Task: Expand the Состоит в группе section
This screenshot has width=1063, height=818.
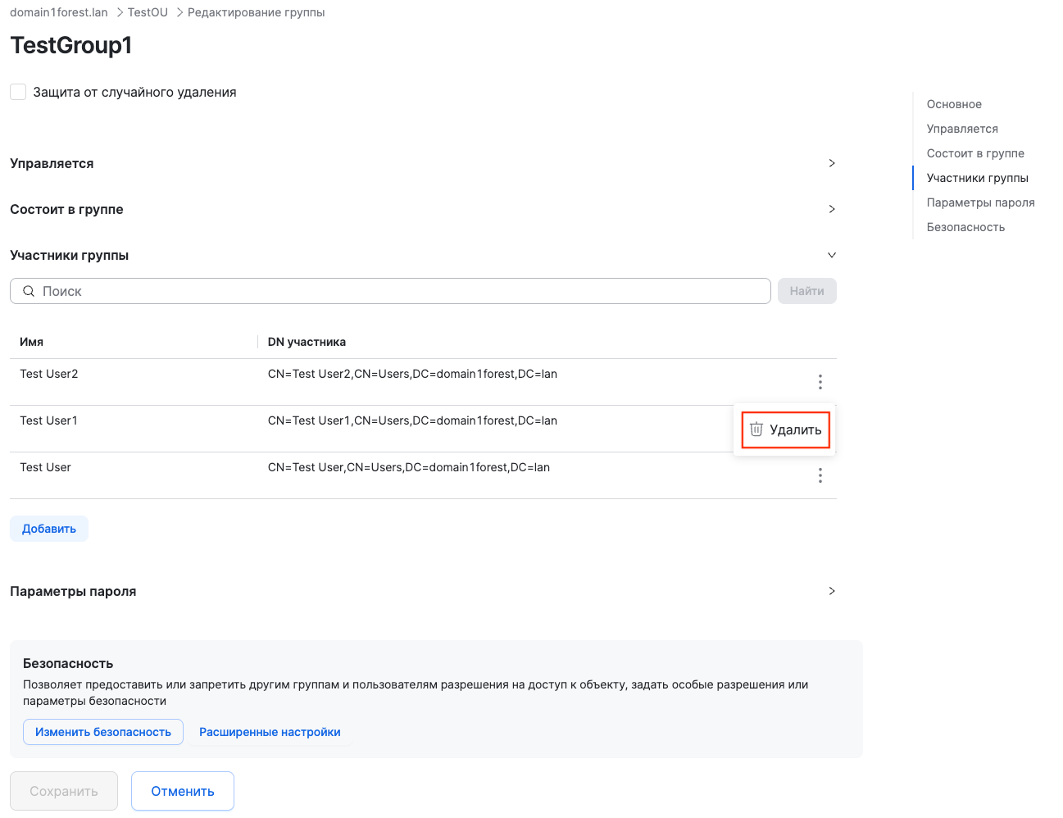Action: 831,209
